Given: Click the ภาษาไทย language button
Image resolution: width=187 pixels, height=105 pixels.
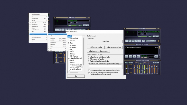Looking at the screenshot, I should coord(106,42).
